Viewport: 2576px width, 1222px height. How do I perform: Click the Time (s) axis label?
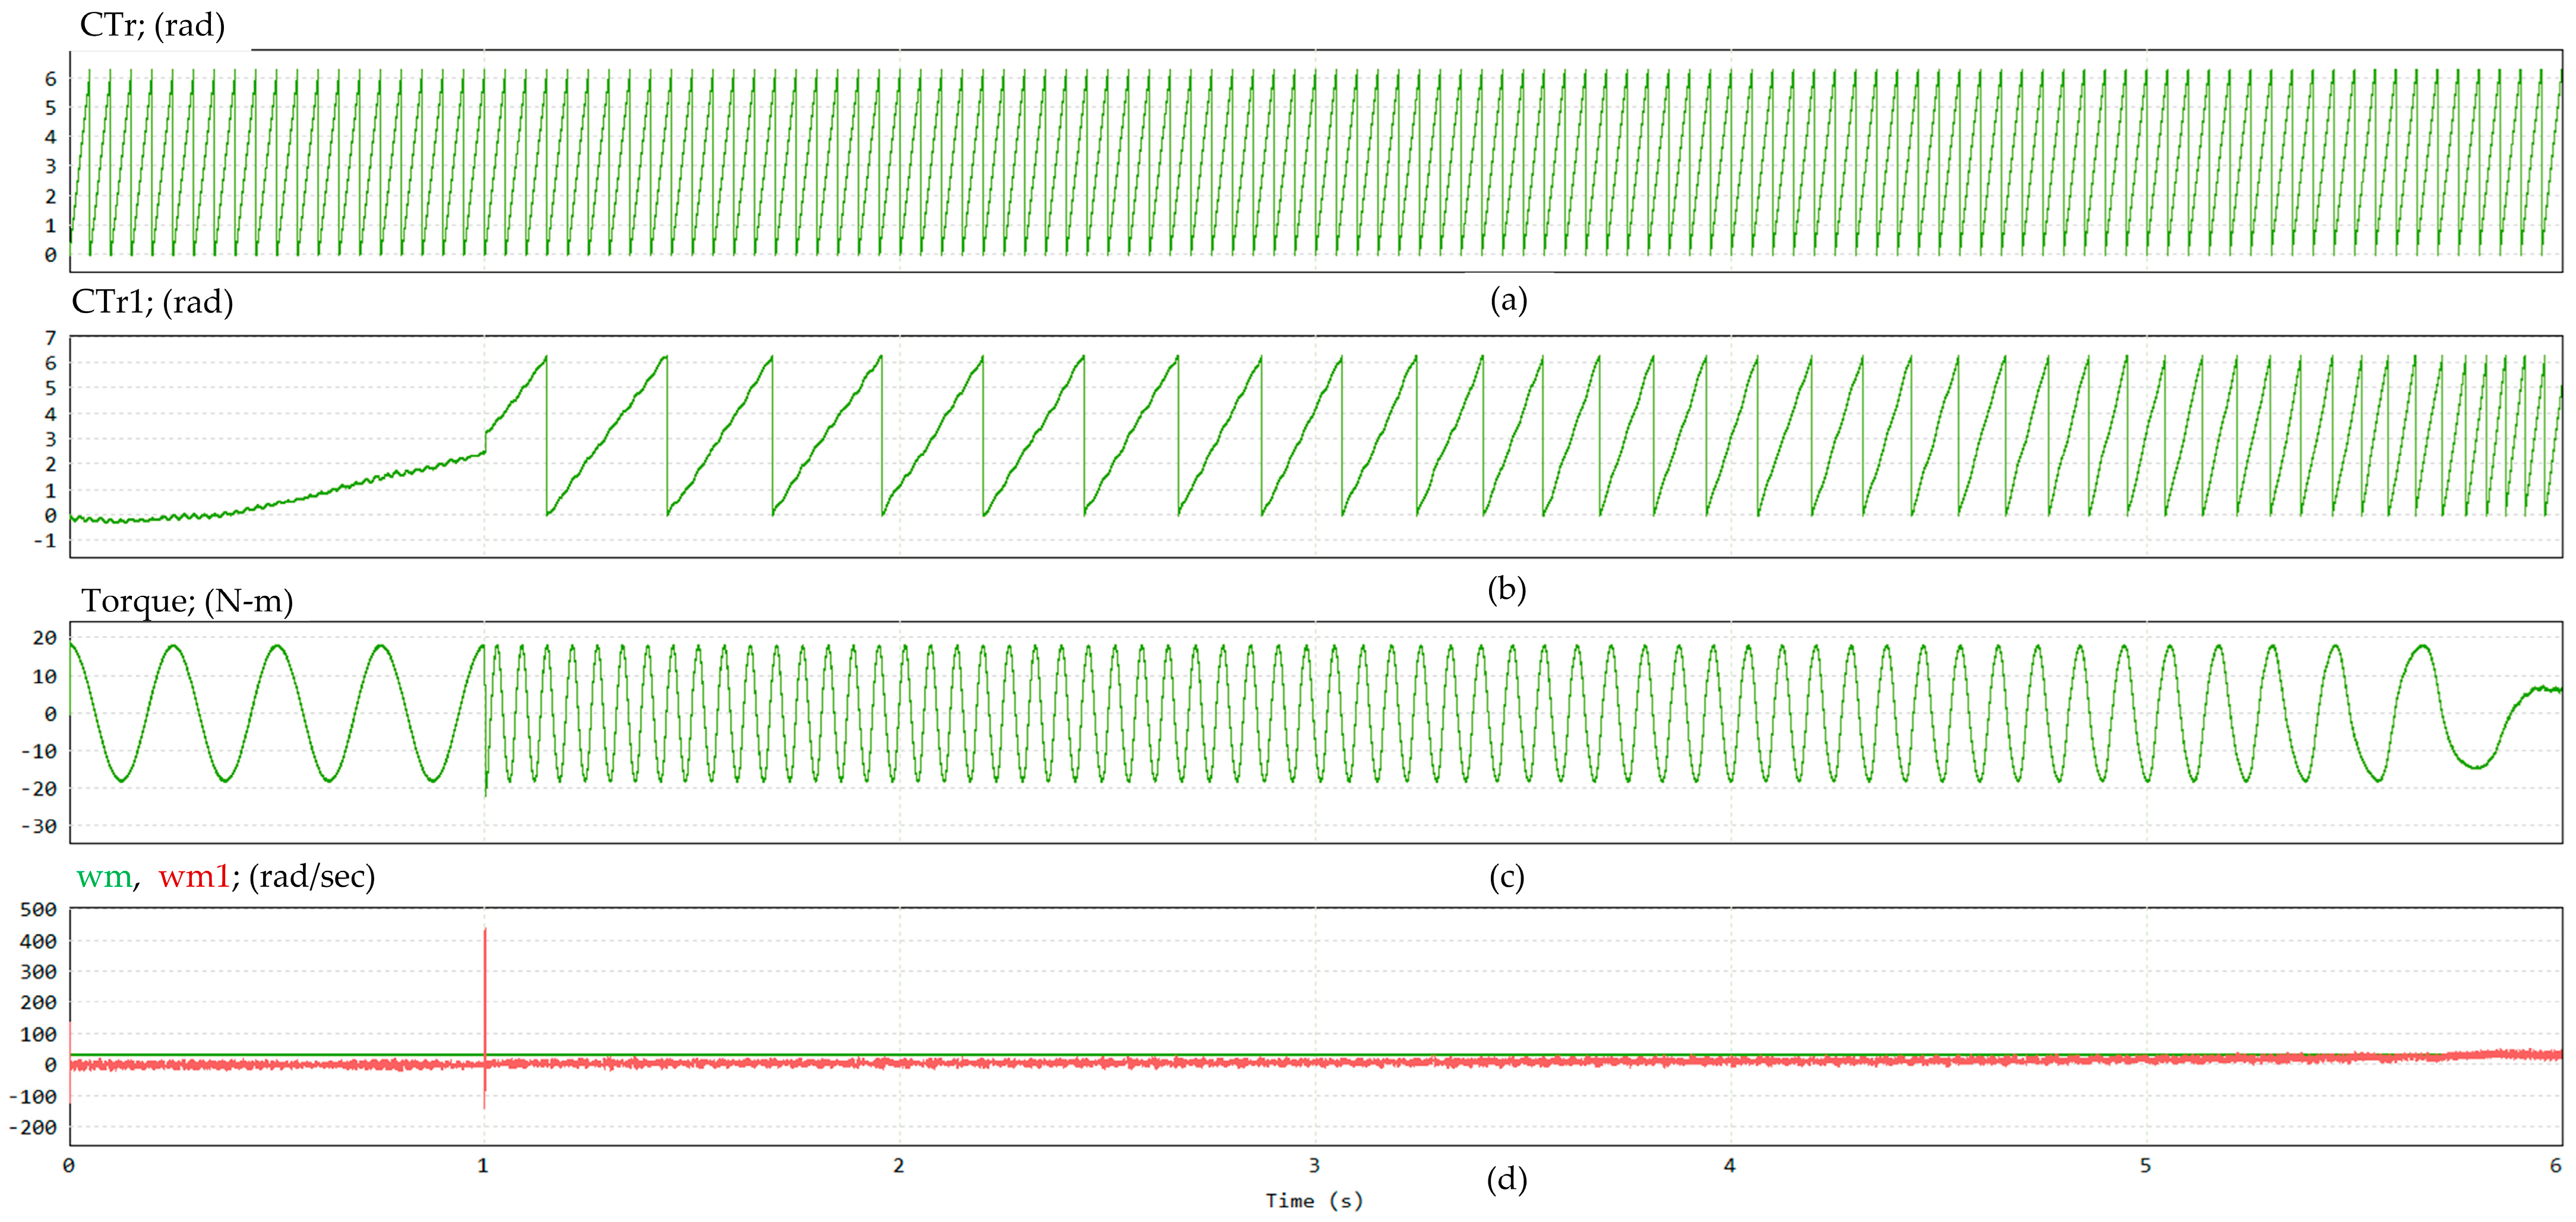point(1314,1201)
